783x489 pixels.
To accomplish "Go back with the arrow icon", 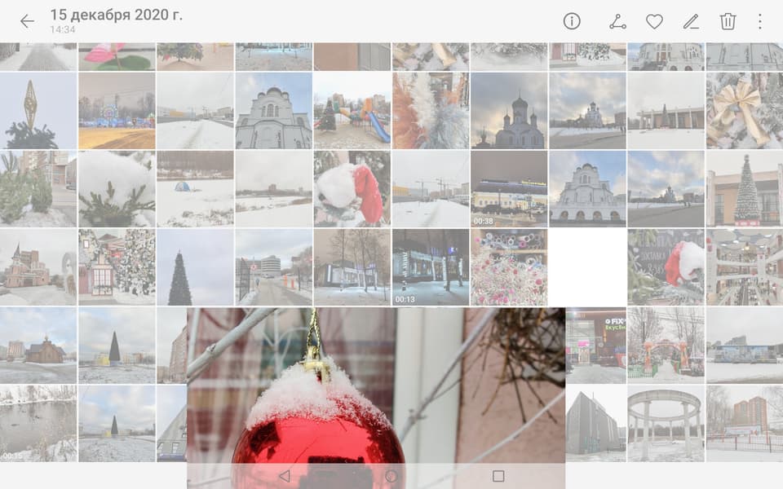I will coord(27,21).
